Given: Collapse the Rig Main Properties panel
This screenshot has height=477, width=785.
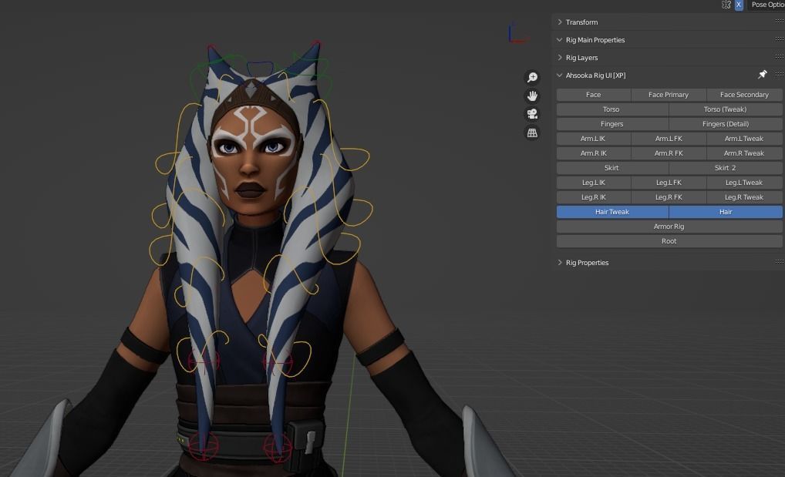Looking at the screenshot, I should [595, 39].
